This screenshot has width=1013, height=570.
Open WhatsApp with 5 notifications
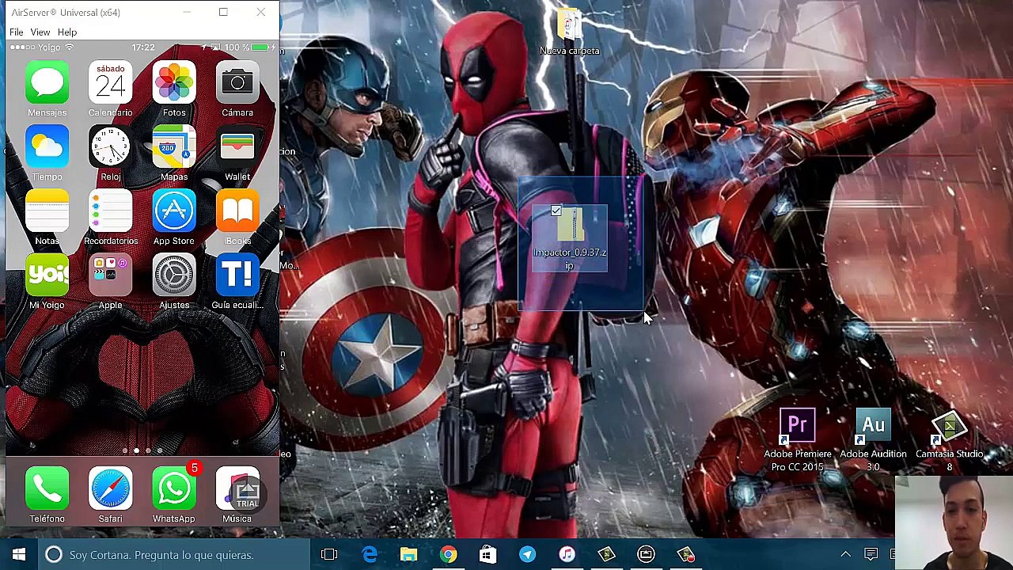pyautogui.click(x=174, y=488)
